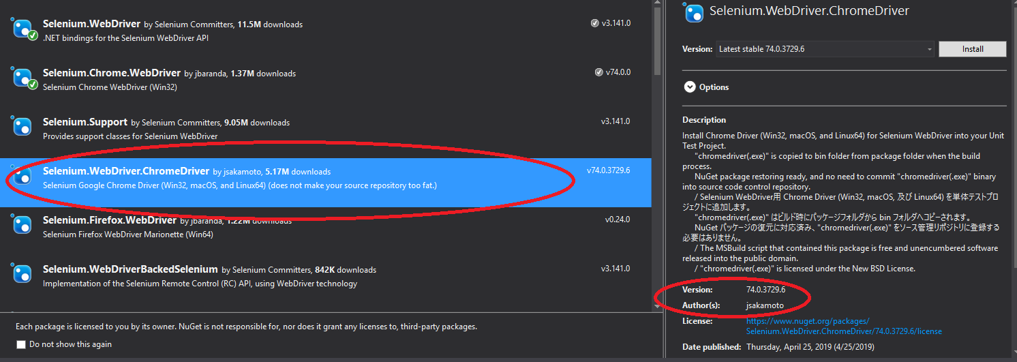The image size is (1017, 362).
Task: Click the NuGet license disclaimer text
Action: [x=247, y=327]
